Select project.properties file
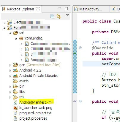Screen dimensions: 120x122 [x=33, y=118]
